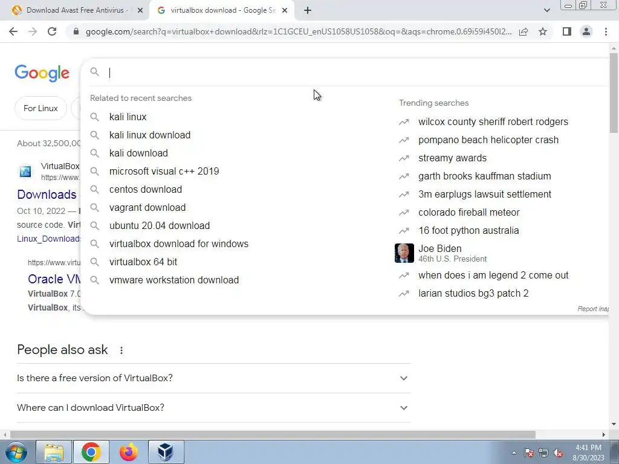This screenshot has height=464, width=619.
Task: Bookmark this tab with the star
Action: point(543,31)
